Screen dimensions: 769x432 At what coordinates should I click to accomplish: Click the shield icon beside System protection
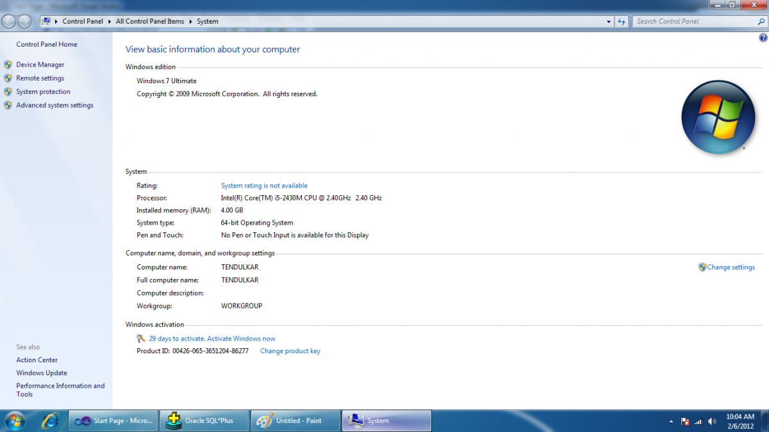click(x=8, y=92)
